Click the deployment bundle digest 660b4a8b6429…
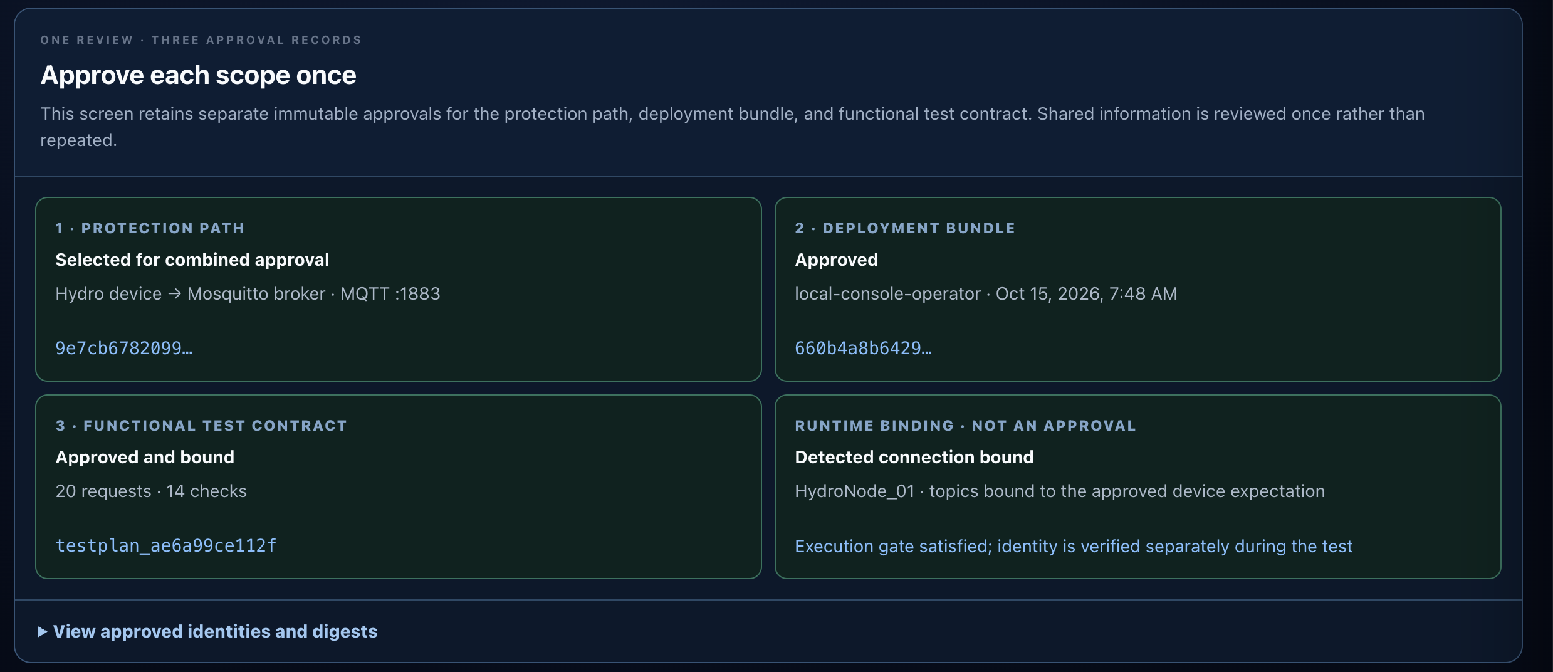The width and height of the screenshot is (1553, 672). pyautogui.click(x=864, y=349)
